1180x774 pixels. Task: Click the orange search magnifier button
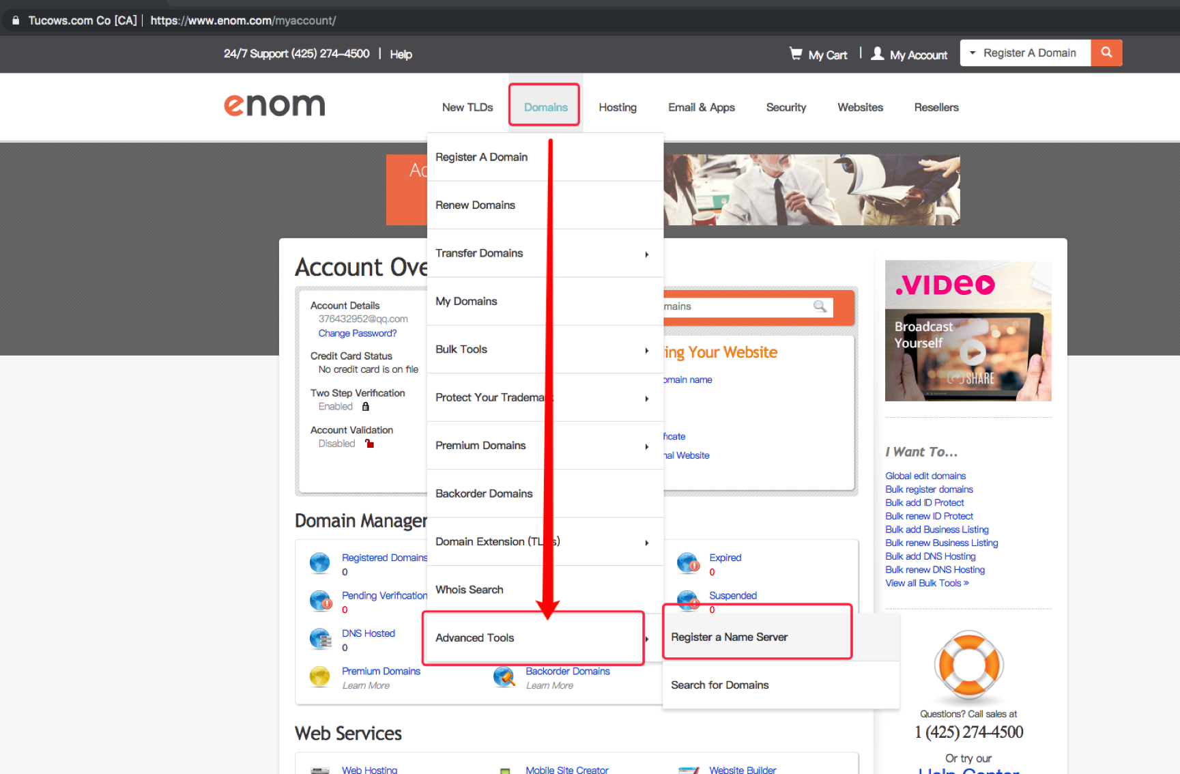pyautogui.click(x=1106, y=53)
